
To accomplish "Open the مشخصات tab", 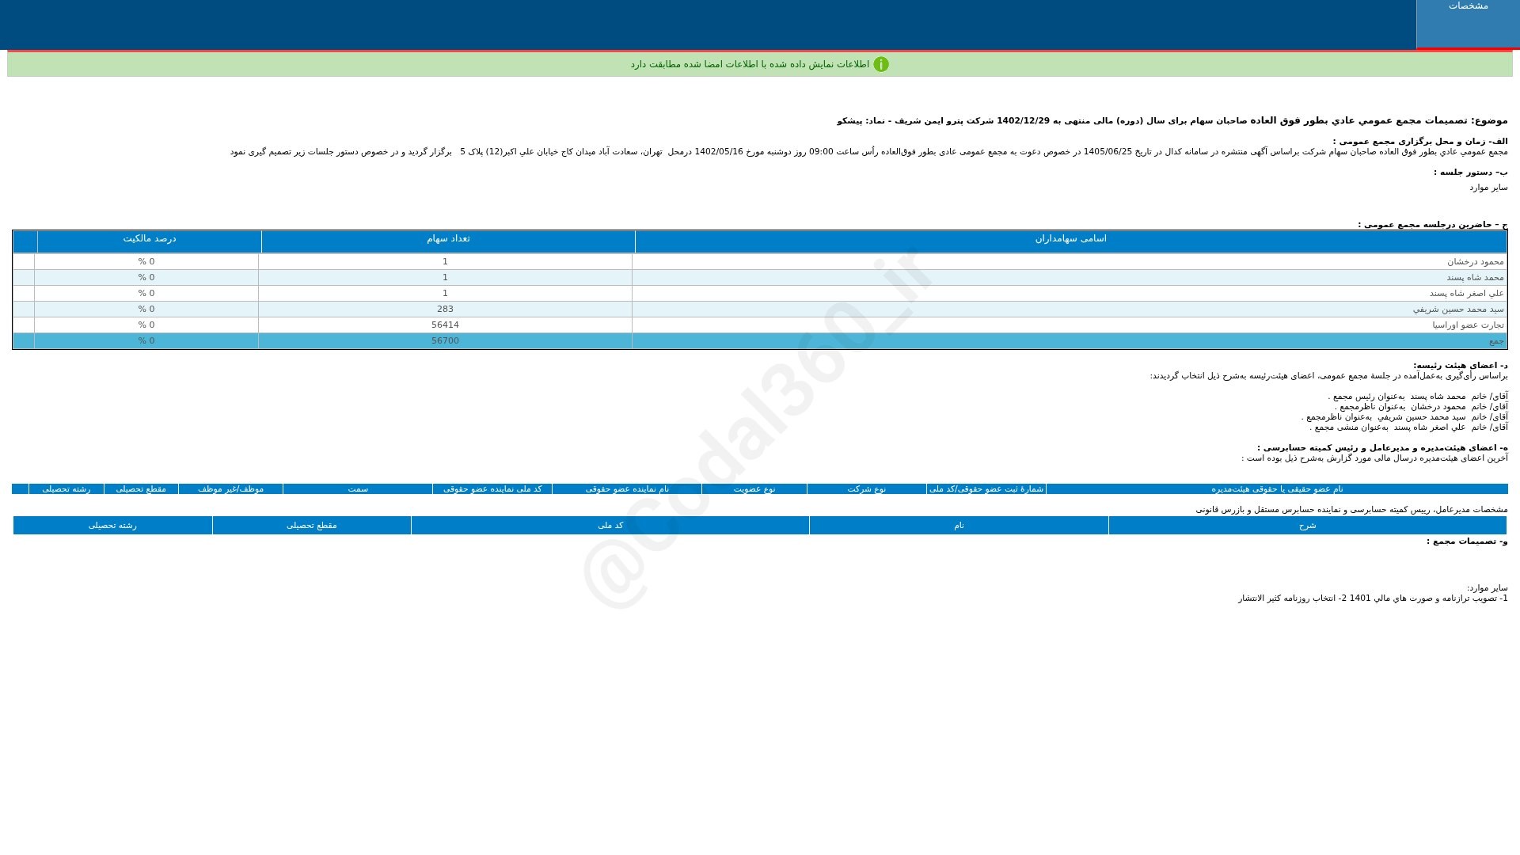I will pos(1468,24).
